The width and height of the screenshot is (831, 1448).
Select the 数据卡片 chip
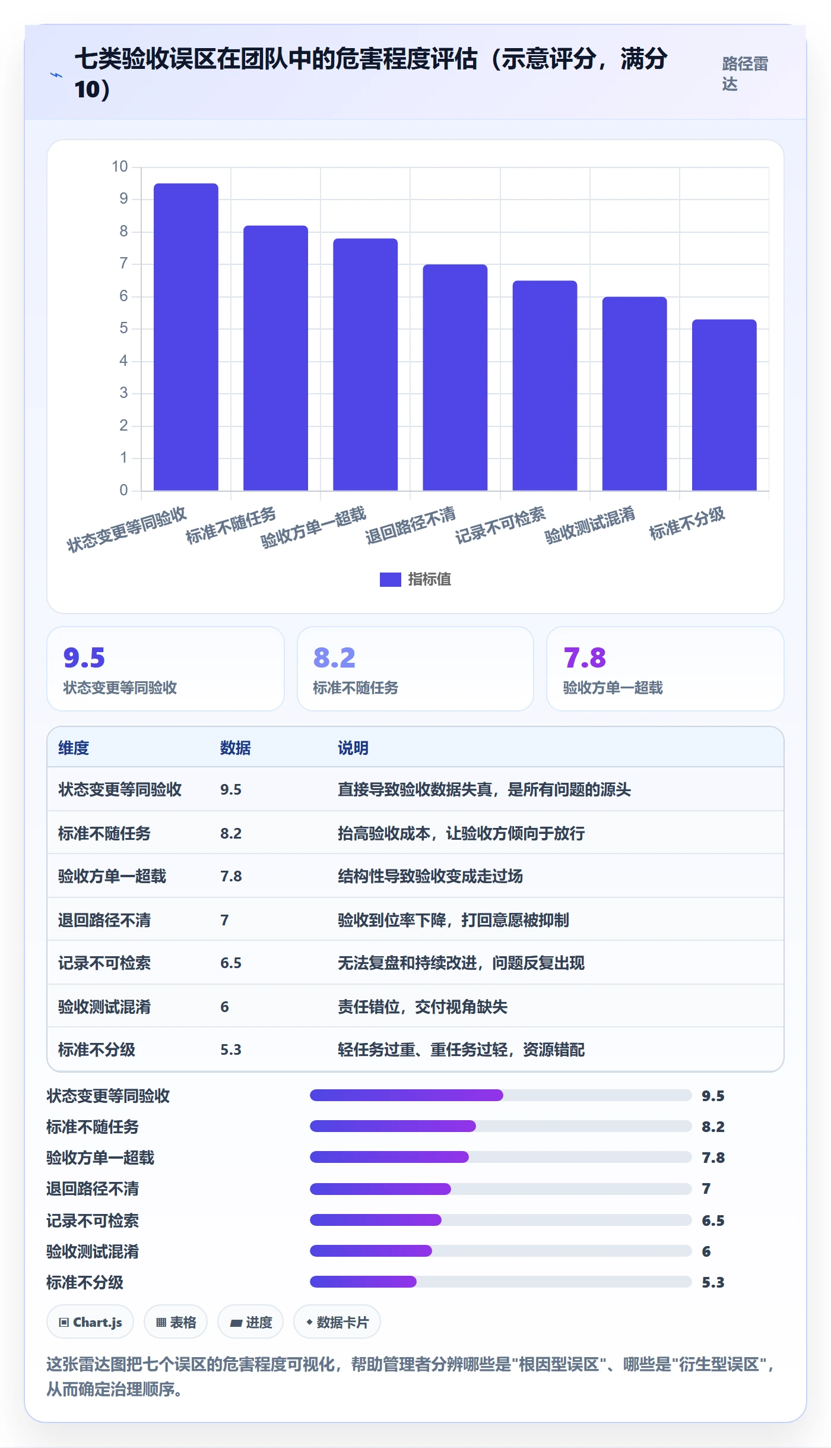pos(337,1322)
